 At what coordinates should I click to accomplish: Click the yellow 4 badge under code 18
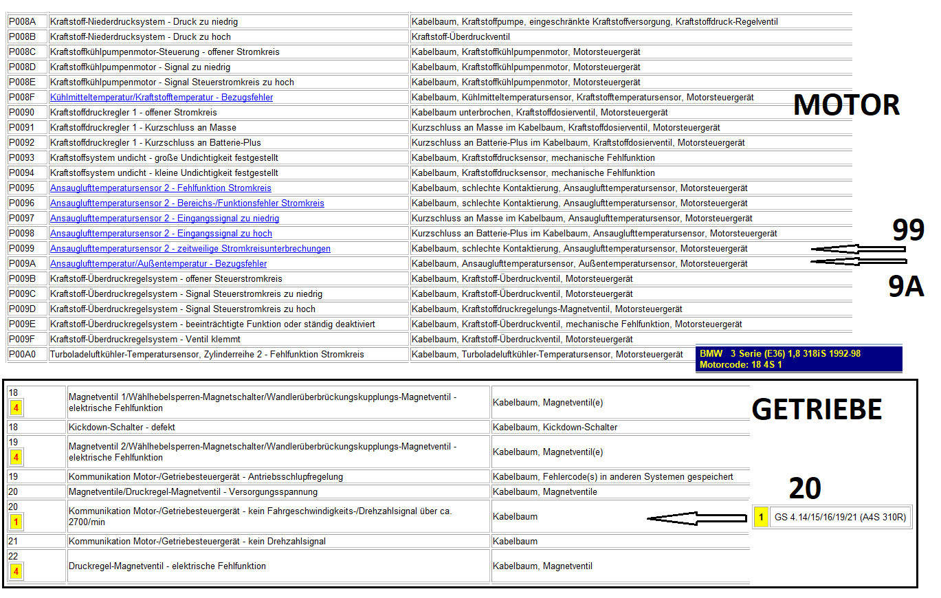pyautogui.click(x=16, y=408)
